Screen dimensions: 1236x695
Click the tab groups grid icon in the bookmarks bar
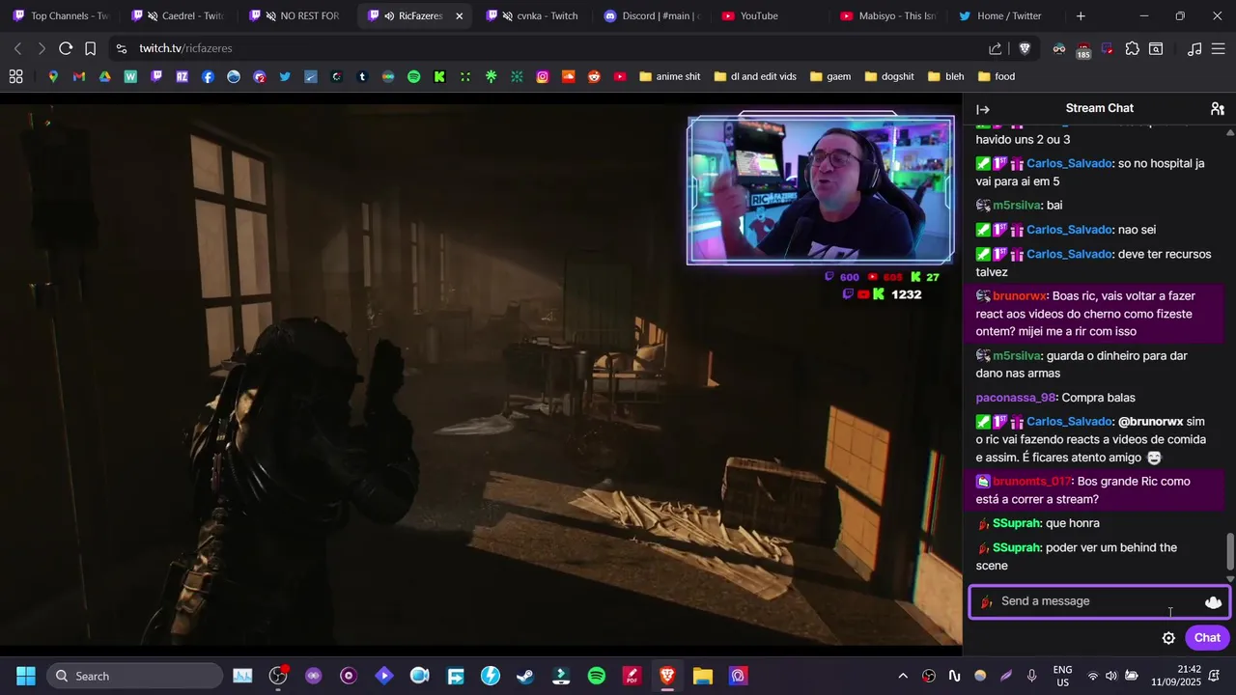15,76
